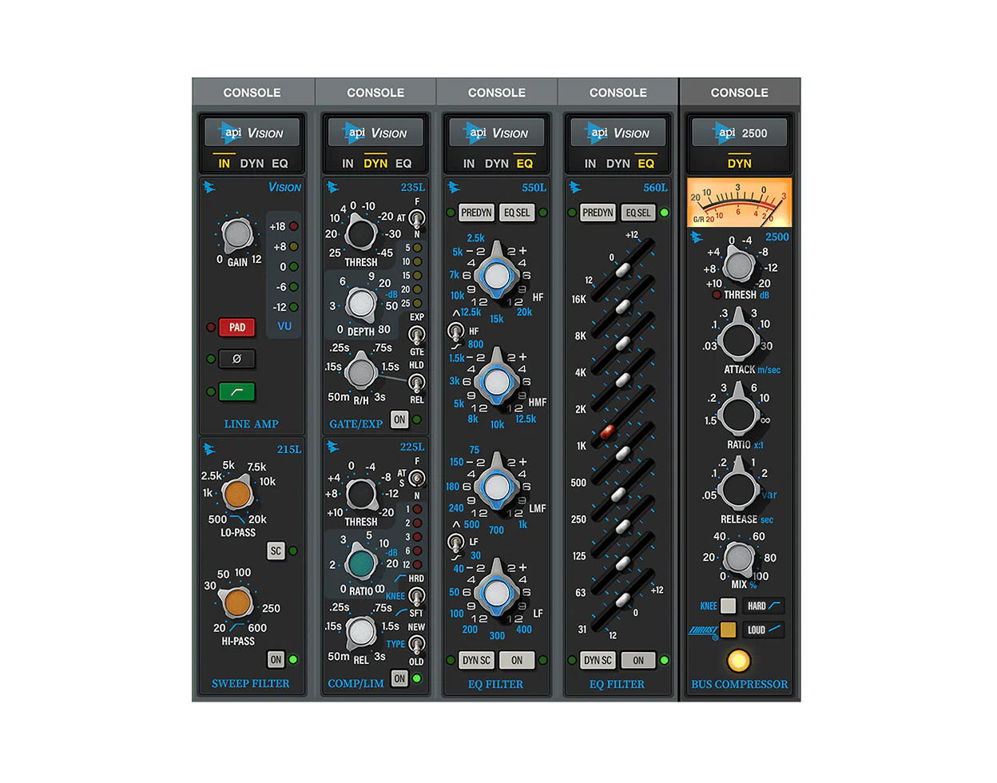997x783 pixels.
Task: Click the HI-PASS orange knob on 215L
Action: click(237, 602)
